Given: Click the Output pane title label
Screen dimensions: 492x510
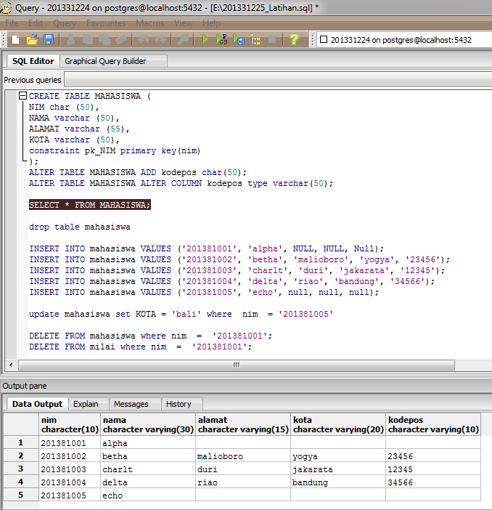Looking at the screenshot, I should [x=25, y=386].
